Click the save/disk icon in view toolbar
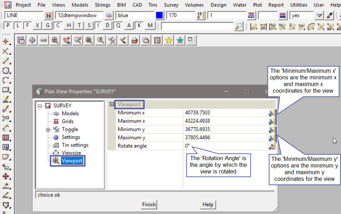This screenshot has height=214, width=341. pyautogui.click(x=21, y=41)
